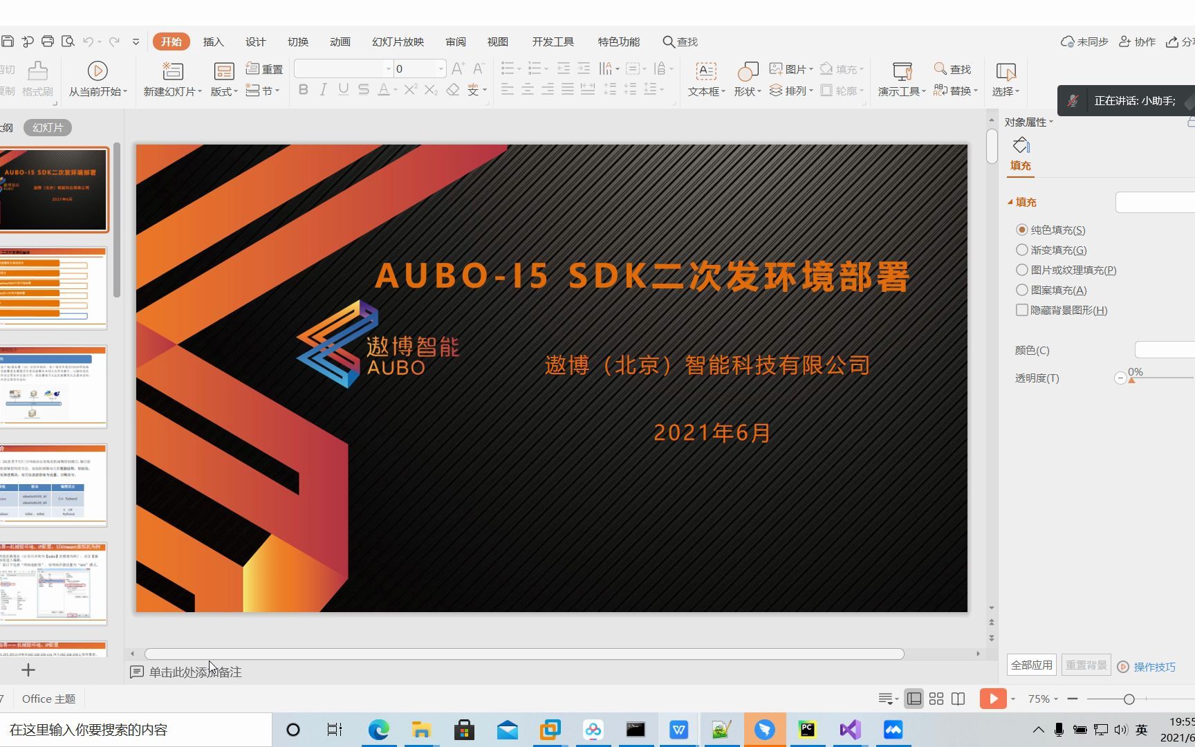Open Microsoft Edge from taskbar
This screenshot has width=1195, height=747.
378,730
